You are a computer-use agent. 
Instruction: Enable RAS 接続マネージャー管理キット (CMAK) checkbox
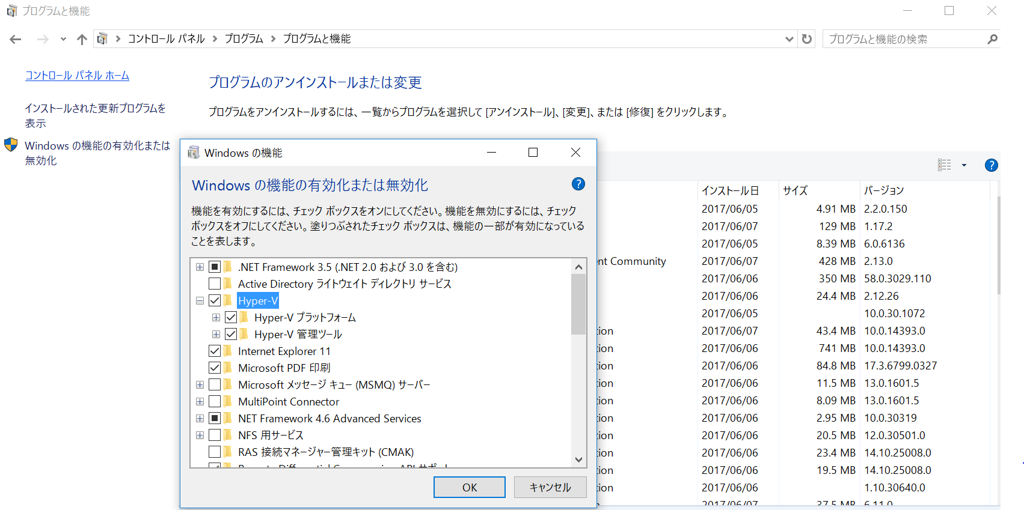click(x=215, y=452)
